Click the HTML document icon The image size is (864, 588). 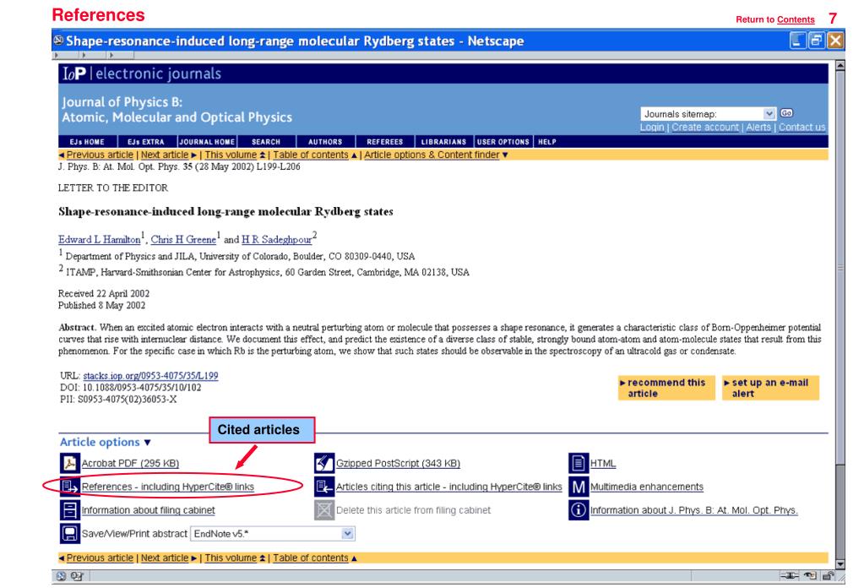tap(580, 462)
